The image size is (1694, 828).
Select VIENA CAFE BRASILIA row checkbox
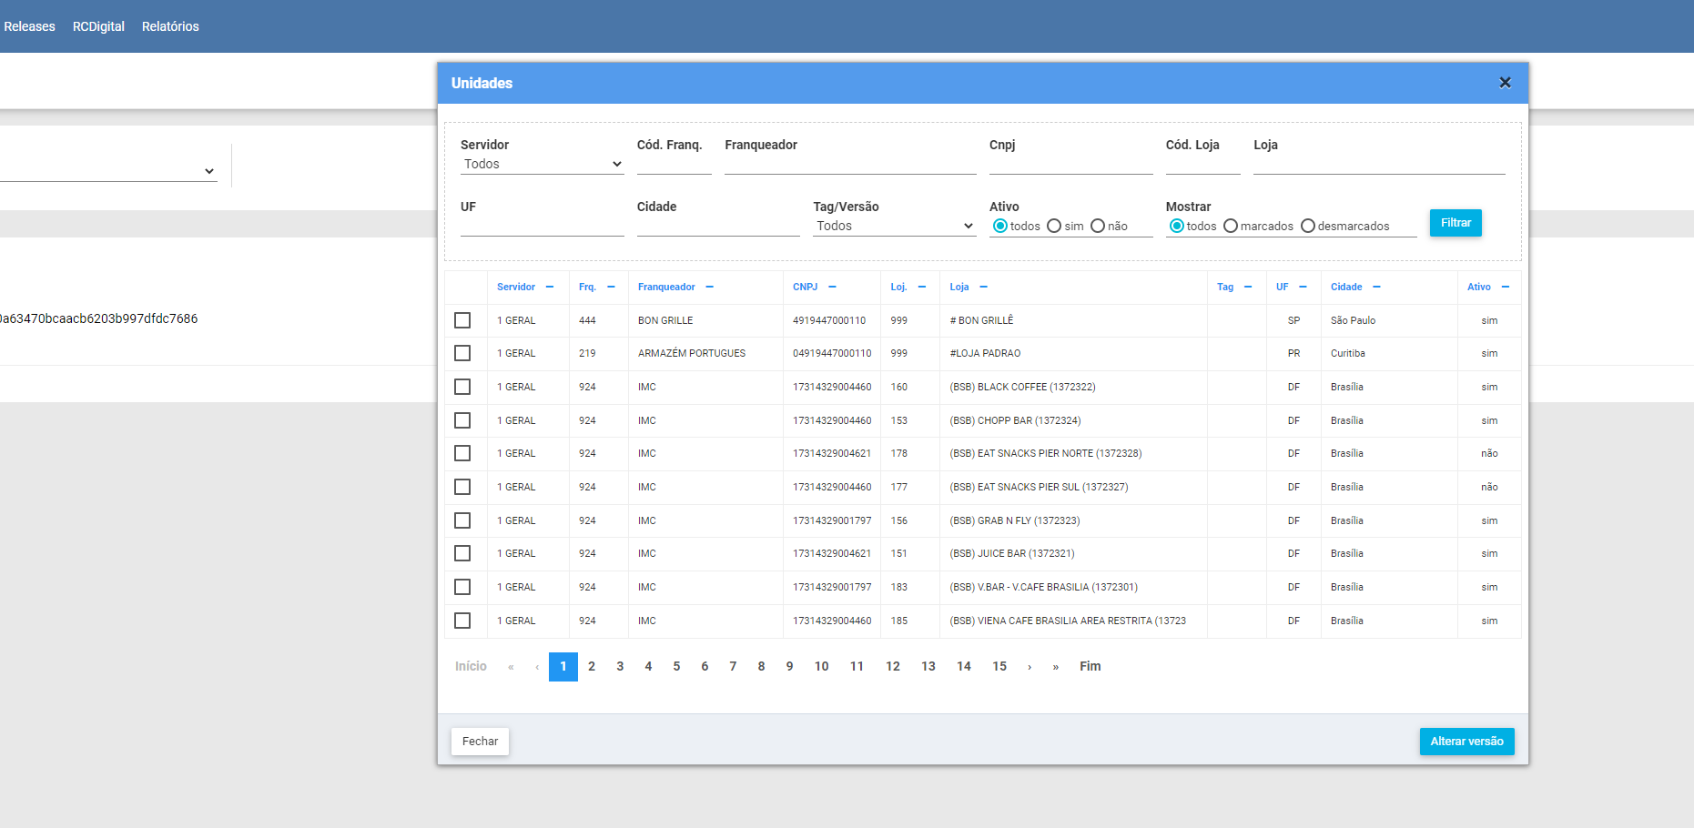click(x=462, y=621)
